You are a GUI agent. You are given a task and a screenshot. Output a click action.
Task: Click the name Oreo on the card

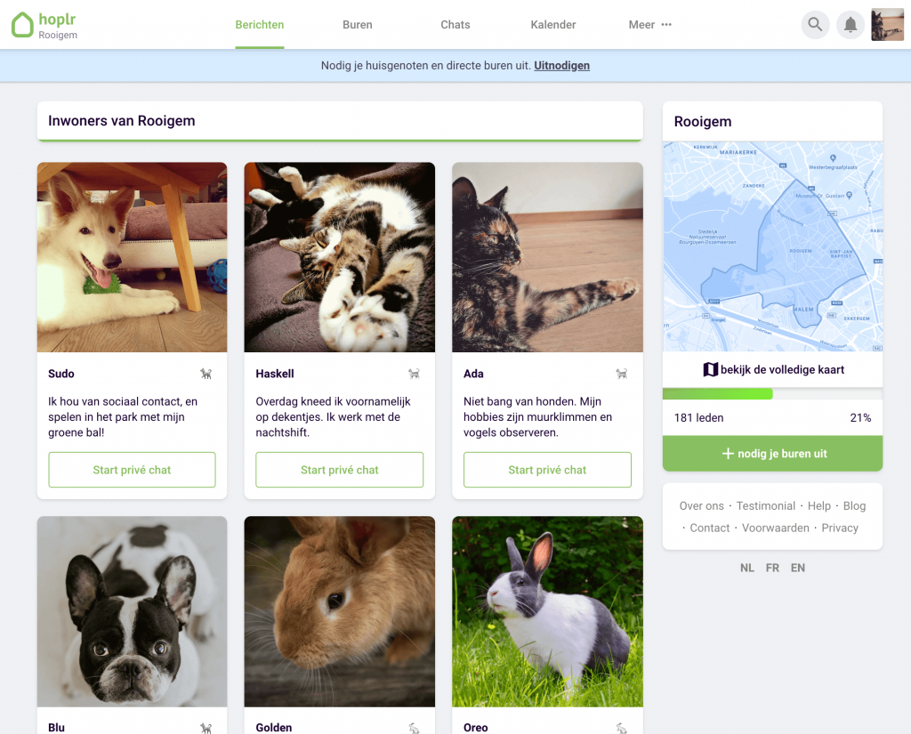[x=475, y=728]
